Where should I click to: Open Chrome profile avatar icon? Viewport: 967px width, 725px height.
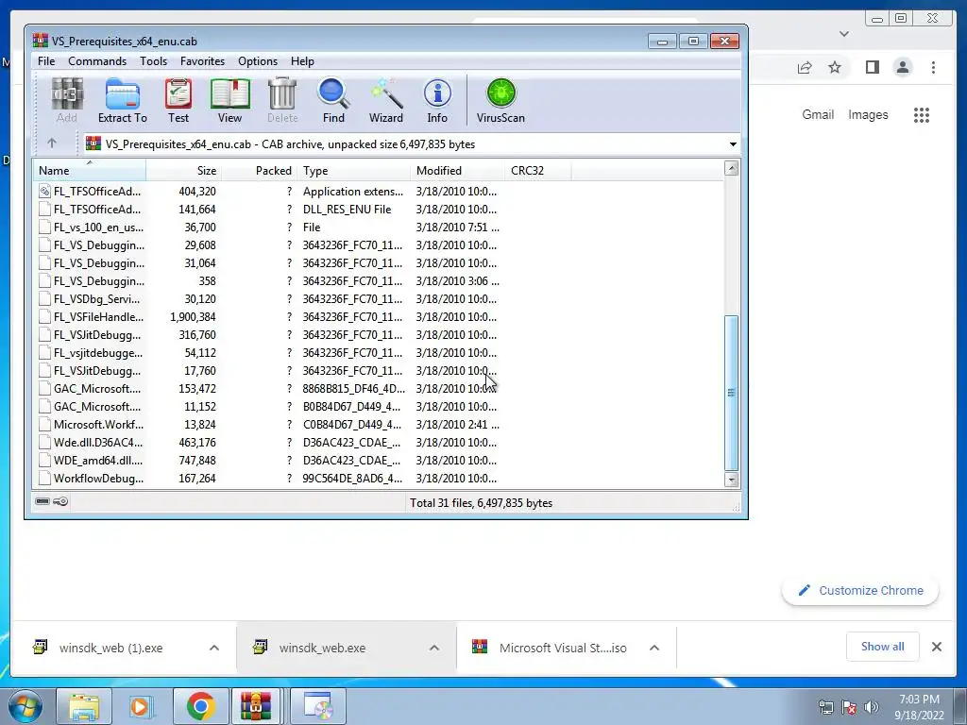[902, 67]
